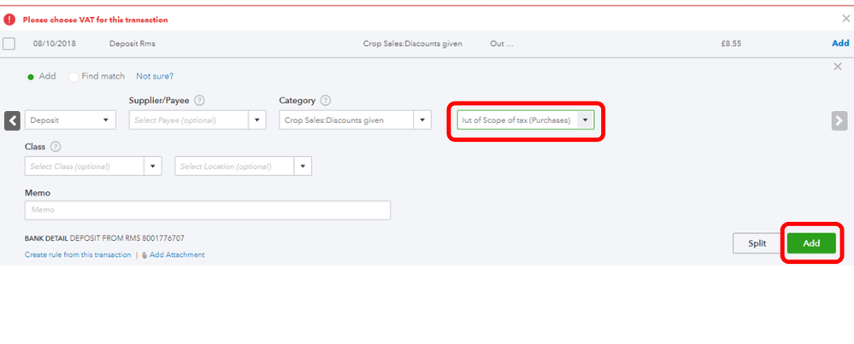Close the expanded transaction panel
Image resolution: width=854 pixels, height=344 pixels.
coord(837,66)
